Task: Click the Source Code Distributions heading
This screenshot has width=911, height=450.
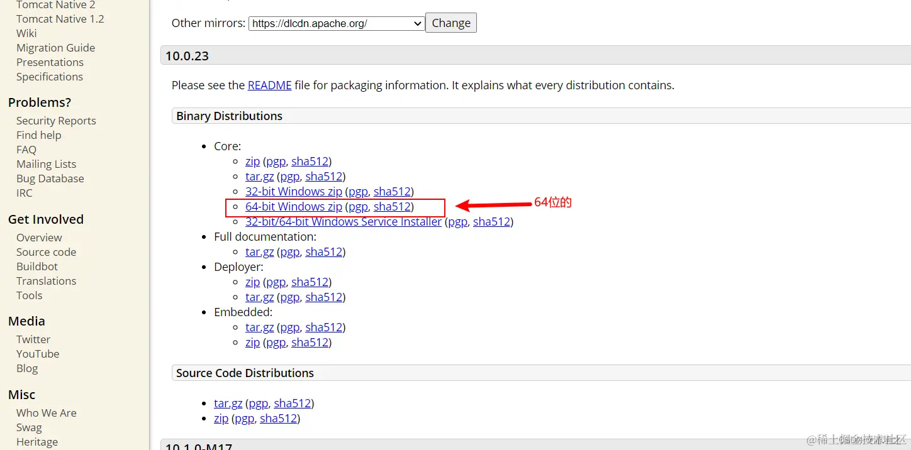Action: 245,373
